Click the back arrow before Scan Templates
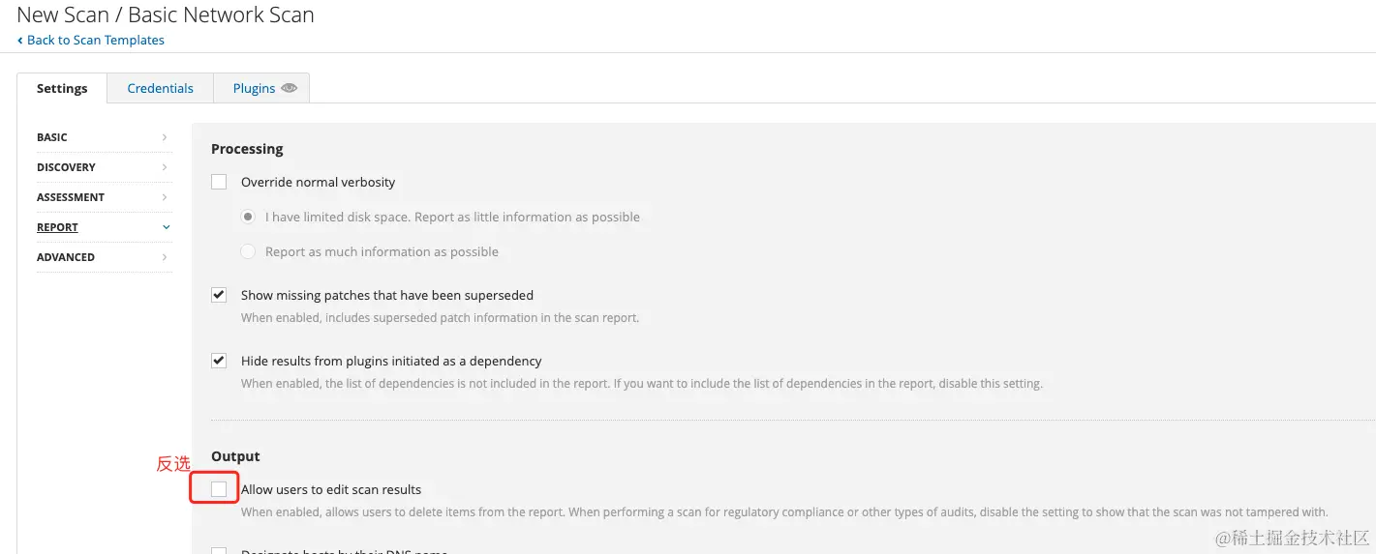This screenshot has width=1376, height=554. (x=20, y=41)
